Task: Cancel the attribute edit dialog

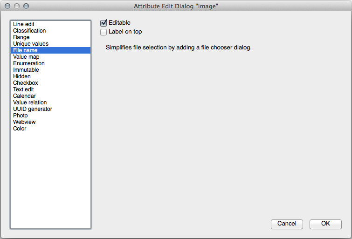Action: [x=287, y=224]
